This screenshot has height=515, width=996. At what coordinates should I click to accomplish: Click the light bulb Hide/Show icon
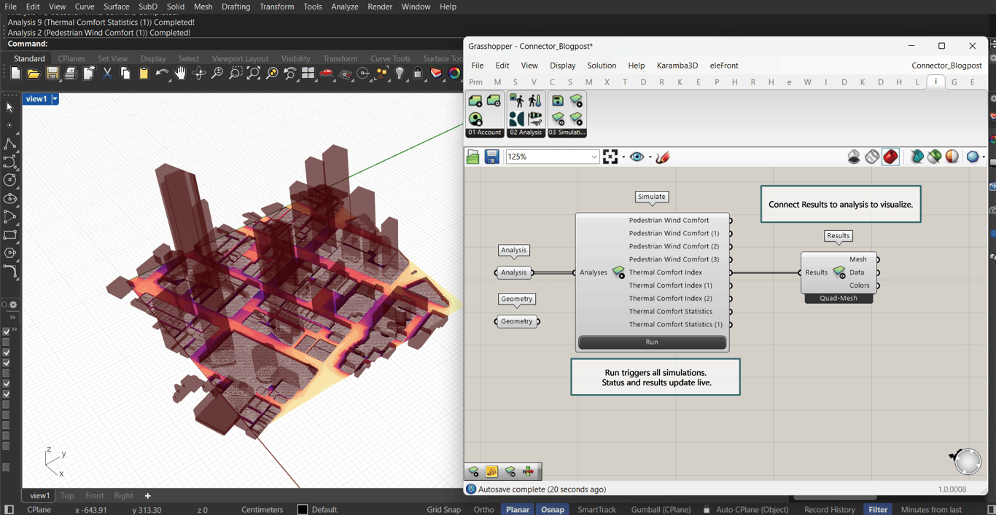[400, 74]
